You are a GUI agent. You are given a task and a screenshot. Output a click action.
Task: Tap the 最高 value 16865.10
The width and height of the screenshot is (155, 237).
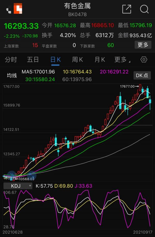[103, 25]
